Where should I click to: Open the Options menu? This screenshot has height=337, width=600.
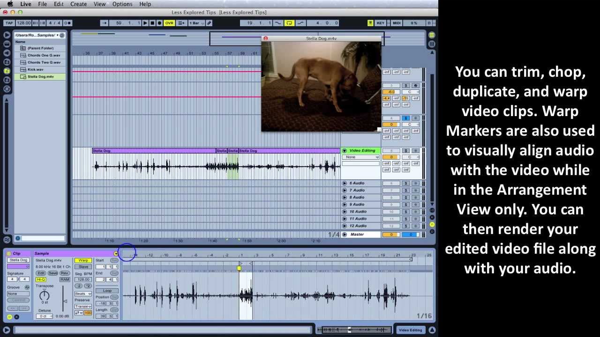[122, 4]
